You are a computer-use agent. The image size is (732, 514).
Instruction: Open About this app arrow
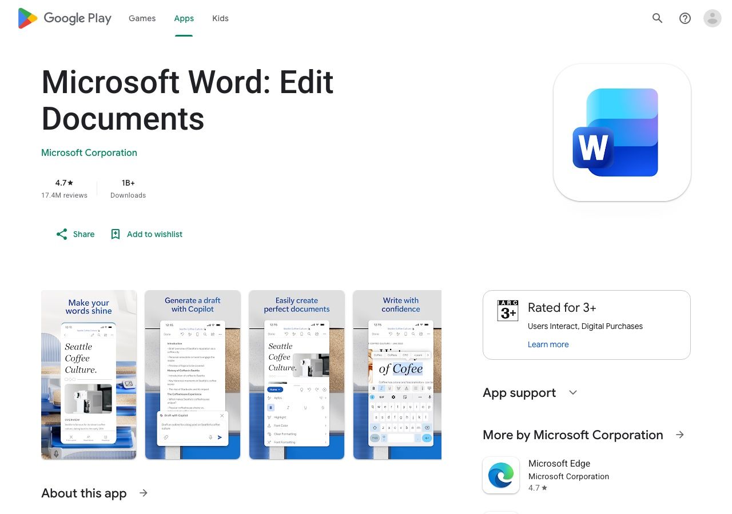[x=144, y=493]
